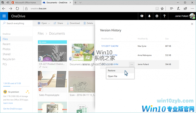The height and width of the screenshot is (113, 196).
Task: Open OneDrive feedback chat icon
Action: [142, 16]
